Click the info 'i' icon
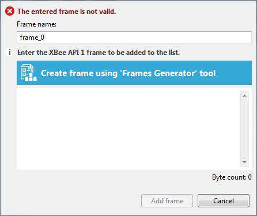The image size is (257, 216). (10, 53)
